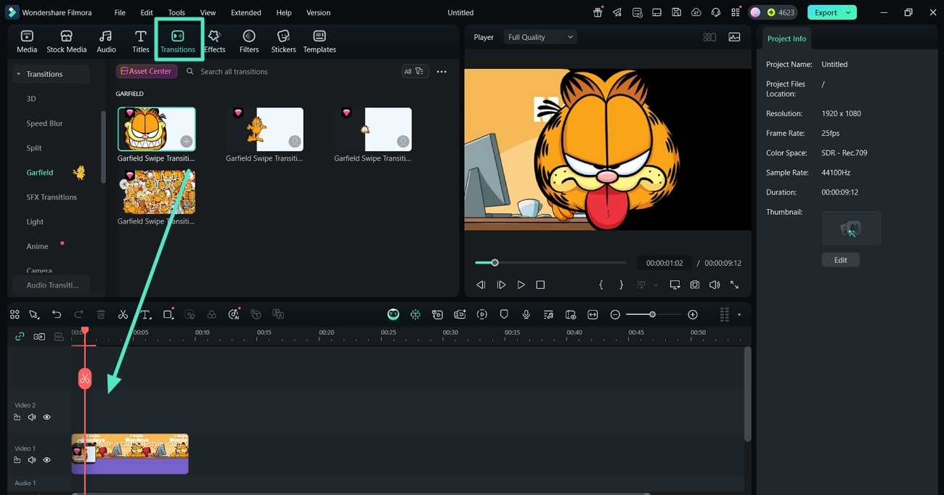
Task: Open the Media tab
Action: click(x=27, y=41)
